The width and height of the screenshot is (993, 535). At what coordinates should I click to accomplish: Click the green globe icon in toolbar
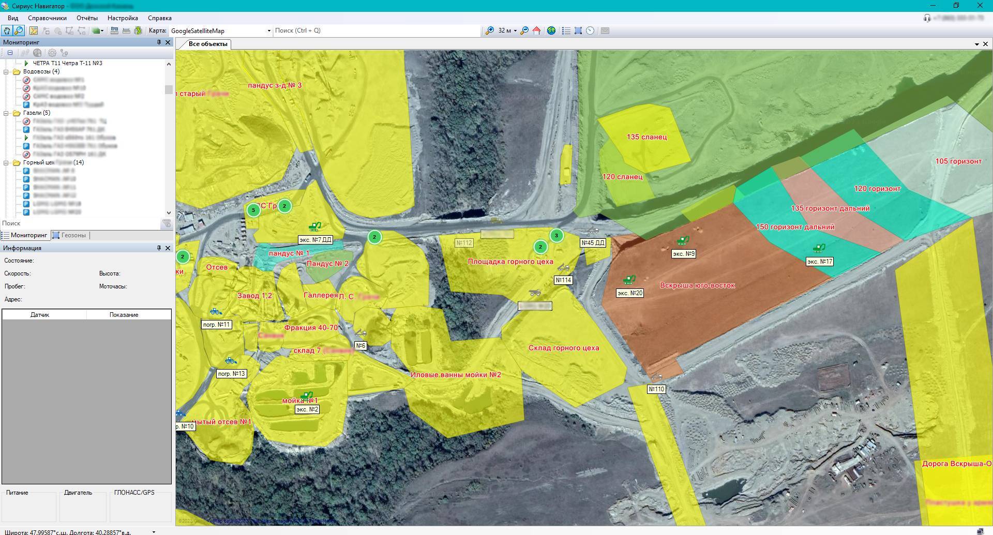551,31
